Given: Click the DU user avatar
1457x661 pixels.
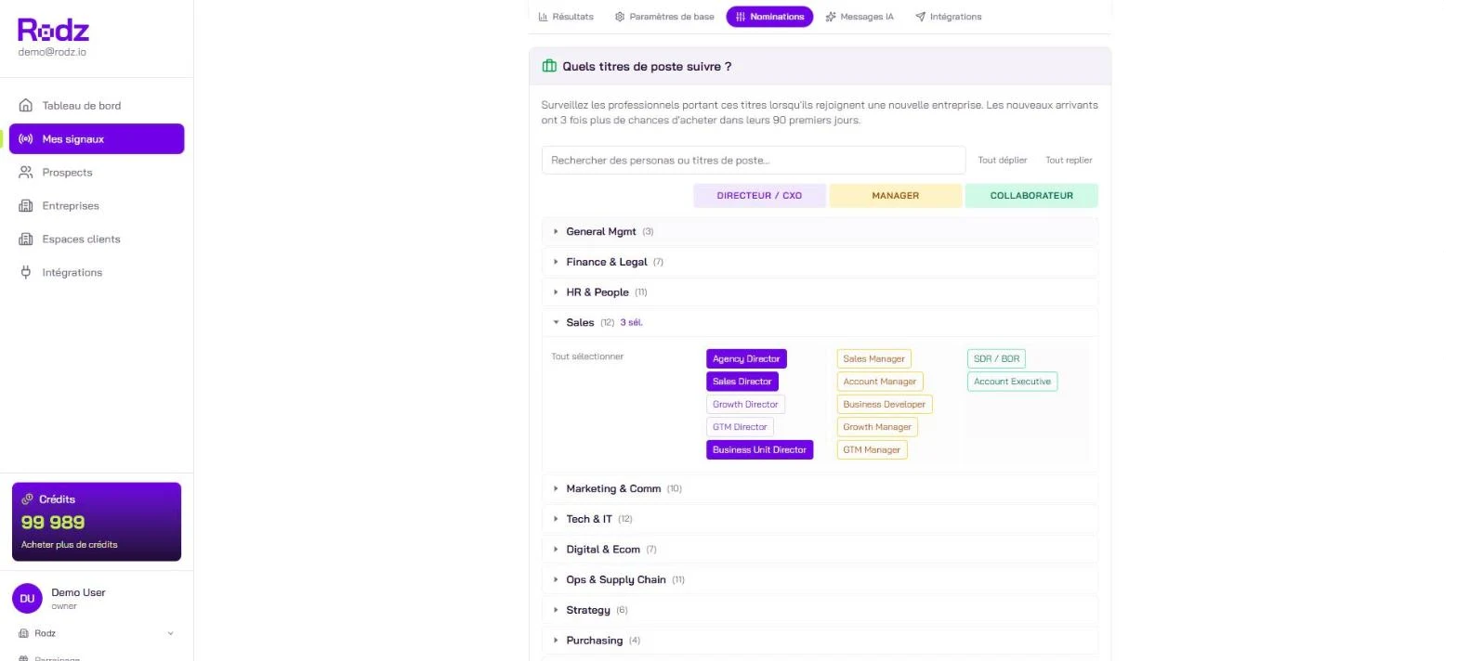Looking at the screenshot, I should pos(27,599).
